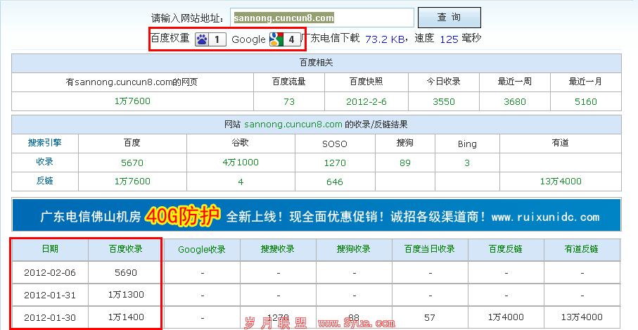
Task: Open the 40G防护 advertisement banner
Action: (x=316, y=215)
